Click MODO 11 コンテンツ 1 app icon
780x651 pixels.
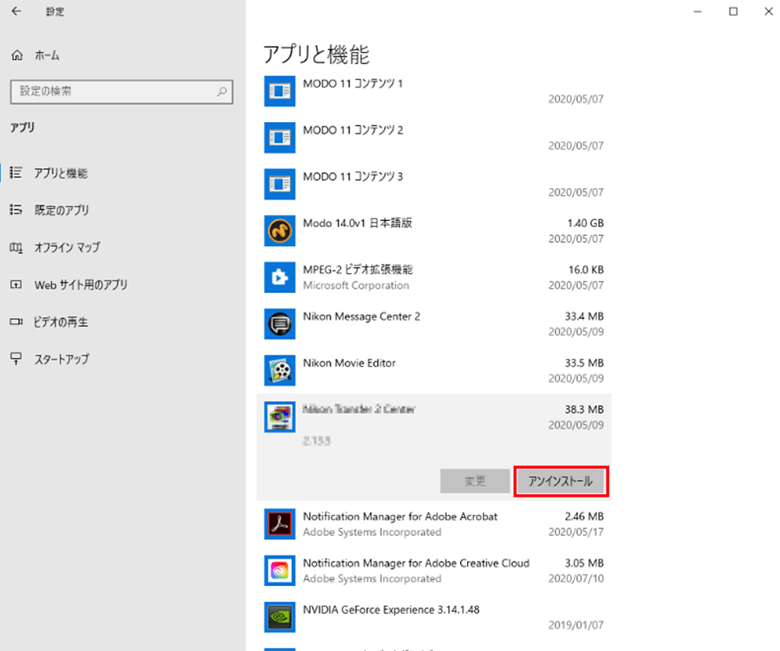280,91
